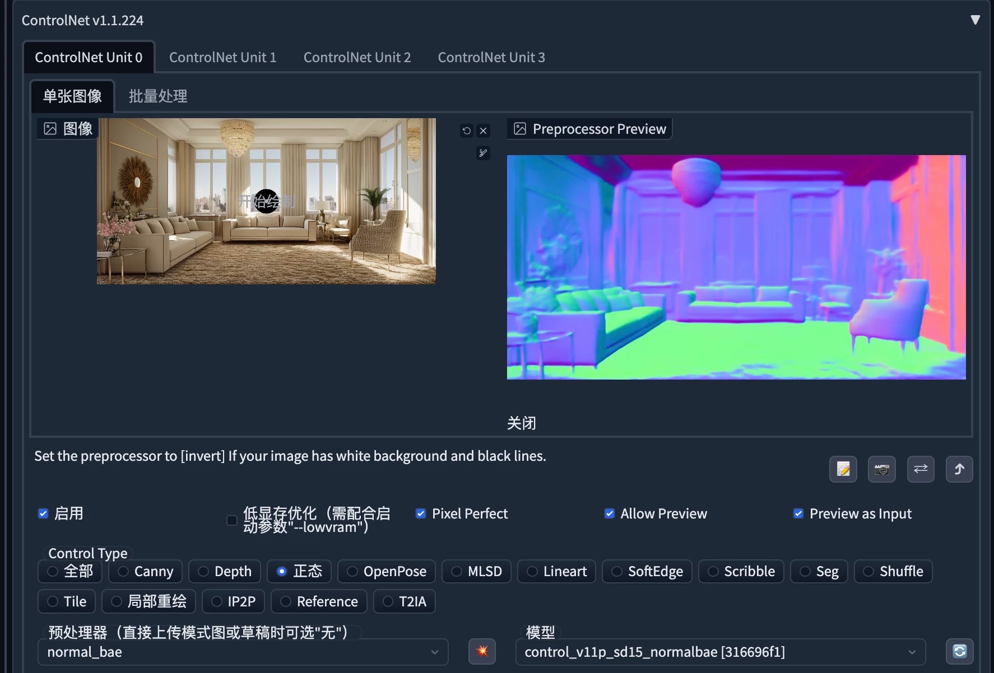Run the preprocessor via the explosion icon
This screenshot has width=994, height=673.
(482, 651)
